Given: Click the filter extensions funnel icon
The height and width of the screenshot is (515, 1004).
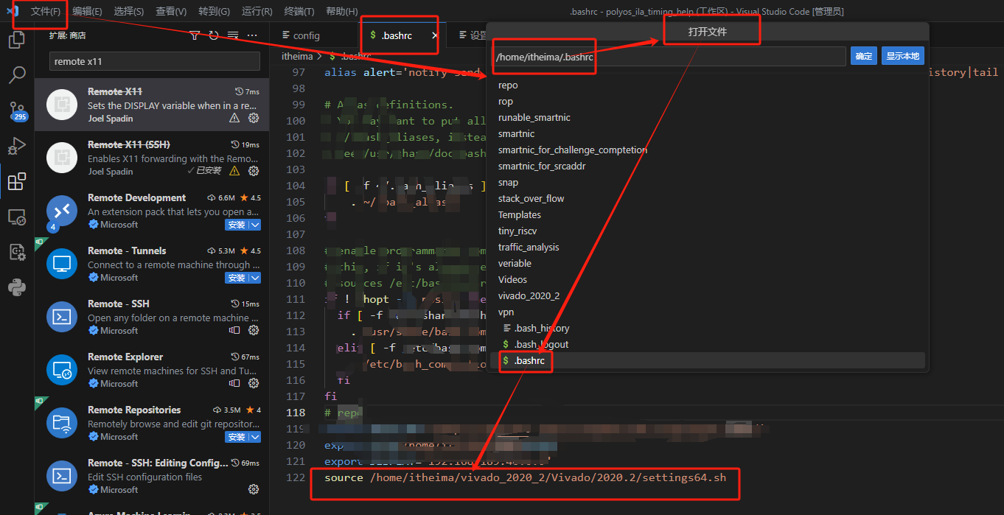Looking at the screenshot, I should tap(195, 35).
